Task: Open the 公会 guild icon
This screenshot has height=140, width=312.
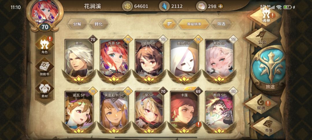Action: point(261,37)
